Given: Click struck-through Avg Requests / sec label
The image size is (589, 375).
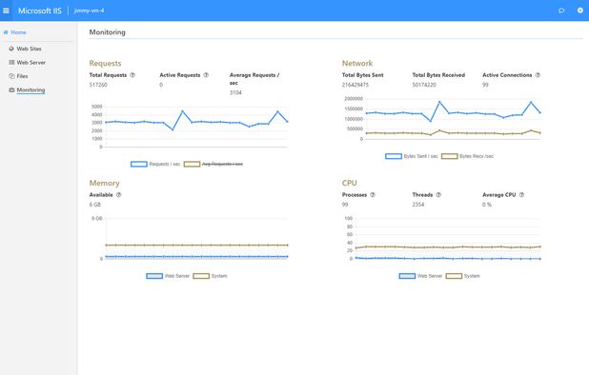Looking at the screenshot, I should pos(222,164).
